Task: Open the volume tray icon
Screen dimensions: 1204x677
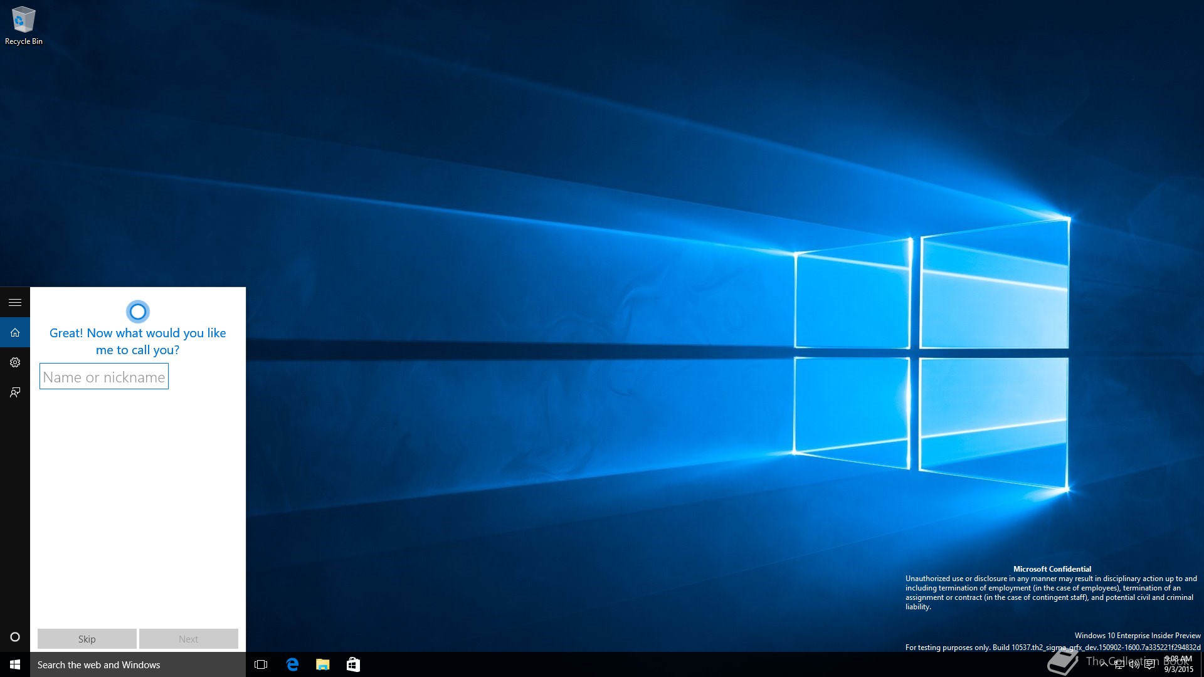Action: point(1134,664)
